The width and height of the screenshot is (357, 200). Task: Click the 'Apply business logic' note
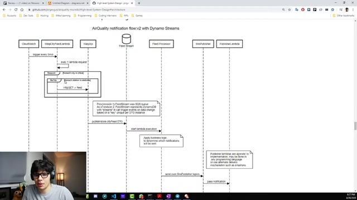161,141
